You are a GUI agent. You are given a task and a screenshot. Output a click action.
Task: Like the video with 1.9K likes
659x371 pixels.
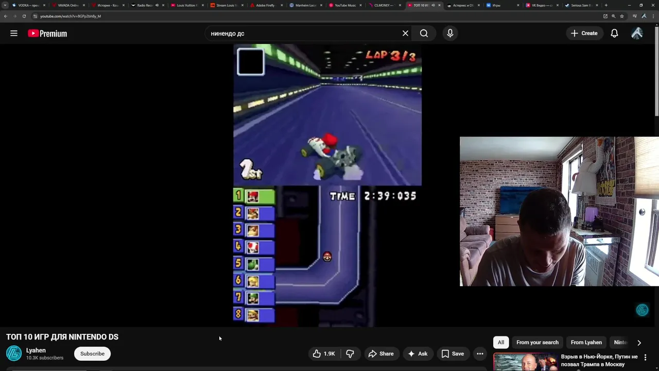324,354
